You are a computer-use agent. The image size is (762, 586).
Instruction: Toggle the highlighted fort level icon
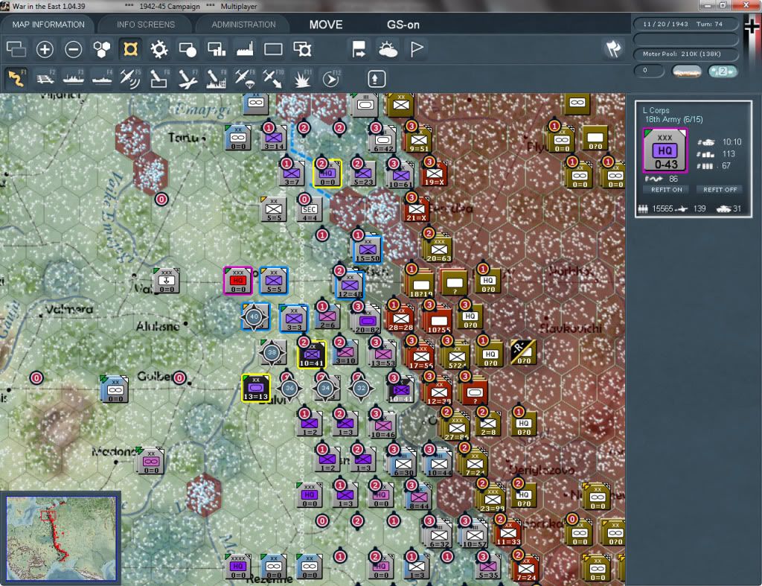[130, 49]
